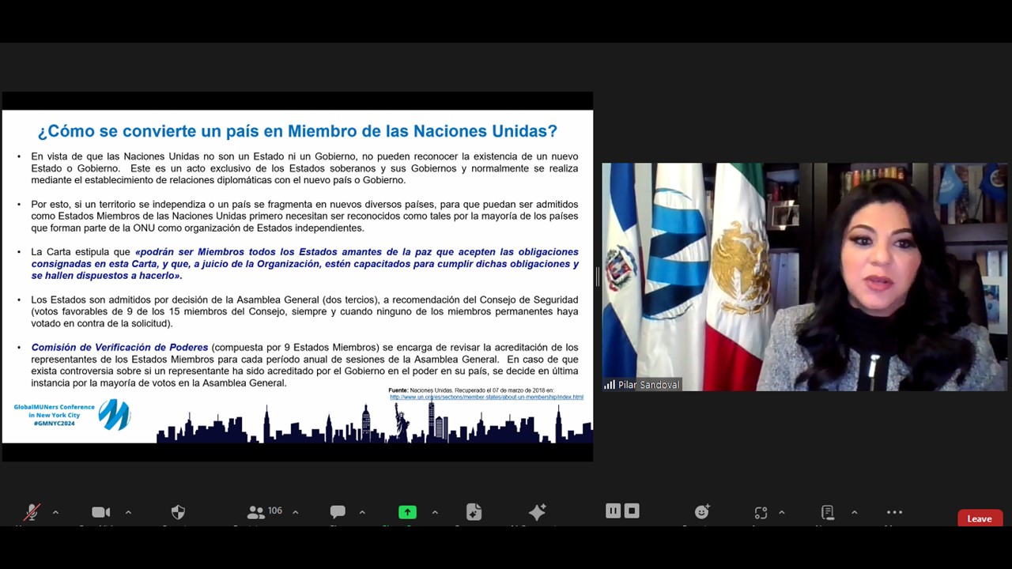
Task: Launch AI Companion sparkle icon
Action: point(537,512)
